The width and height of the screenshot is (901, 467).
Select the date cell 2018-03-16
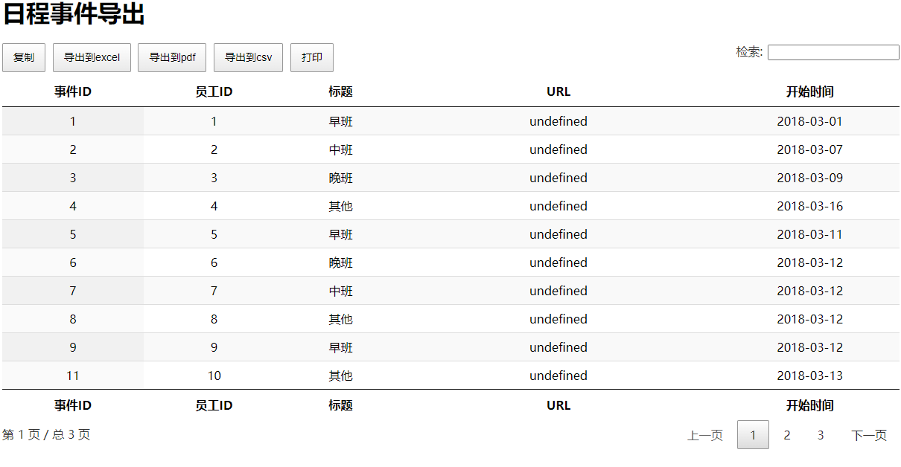[x=810, y=206]
